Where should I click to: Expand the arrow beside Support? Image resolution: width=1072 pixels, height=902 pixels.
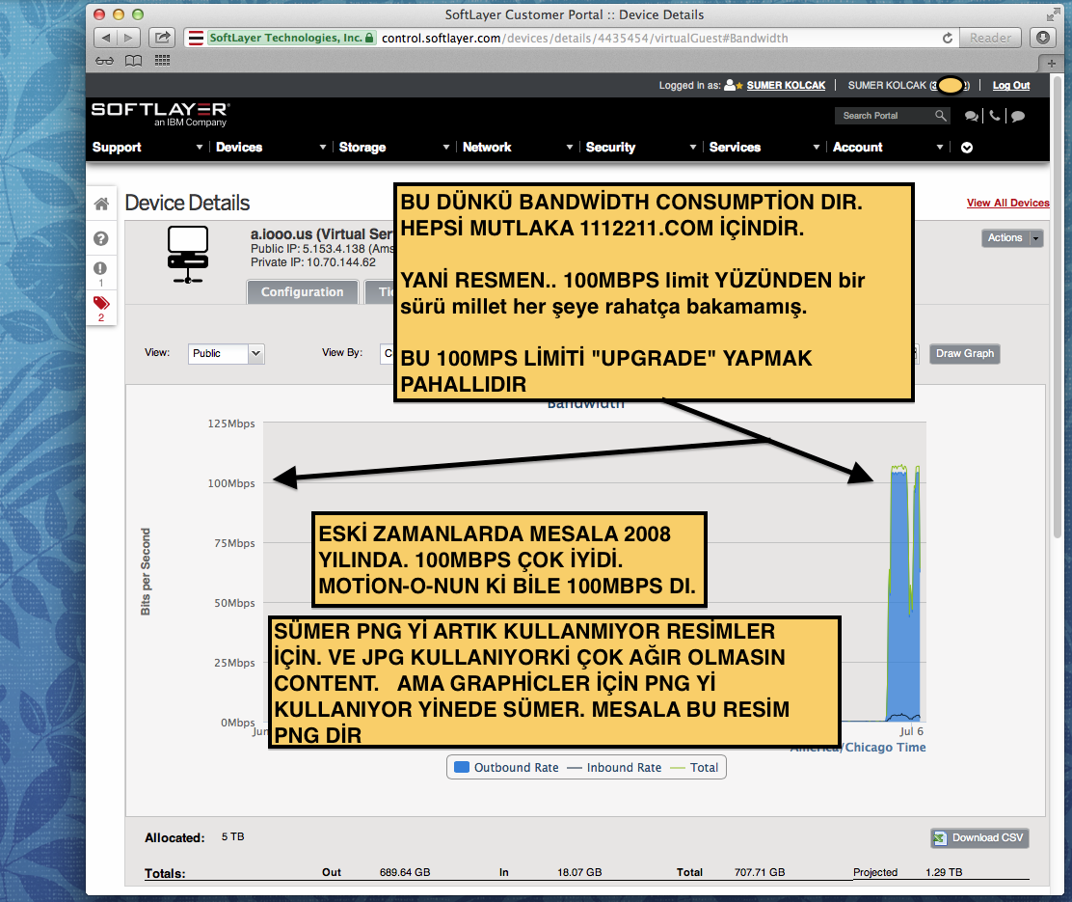click(x=199, y=148)
